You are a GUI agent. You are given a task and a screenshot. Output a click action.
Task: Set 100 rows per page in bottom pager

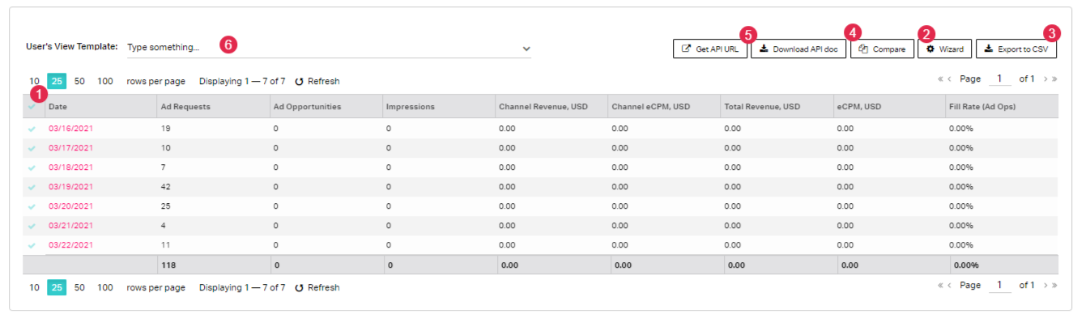(x=105, y=287)
